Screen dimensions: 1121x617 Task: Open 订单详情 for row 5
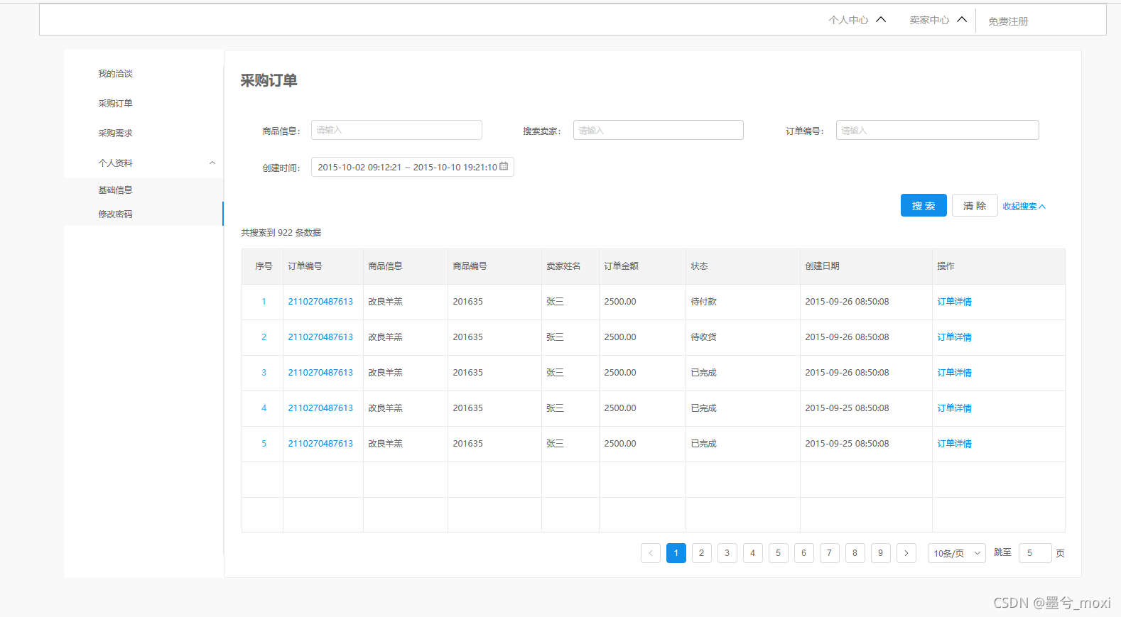(x=954, y=444)
